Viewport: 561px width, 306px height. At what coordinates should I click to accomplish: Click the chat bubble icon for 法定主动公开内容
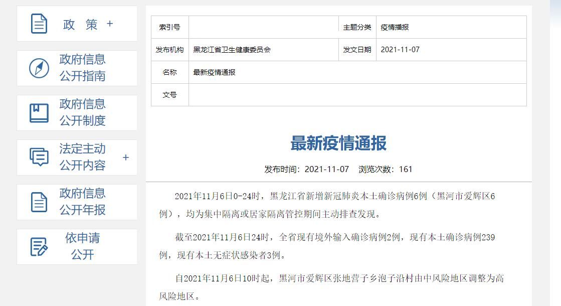click(x=39, y=158)
